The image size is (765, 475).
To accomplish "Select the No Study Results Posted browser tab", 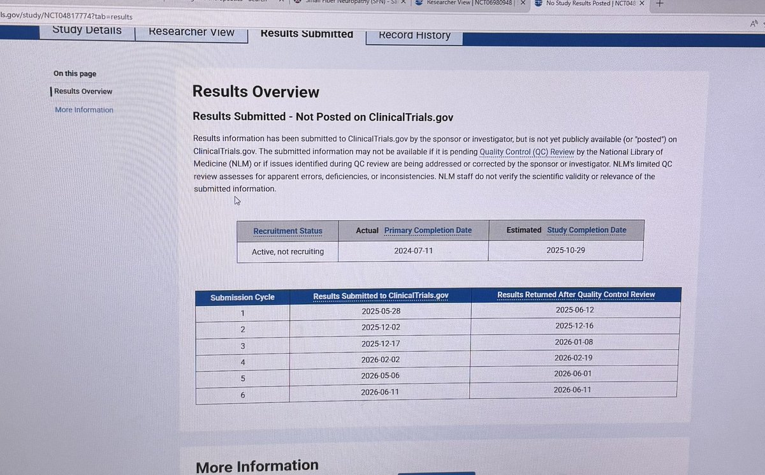I will point(590,3).
